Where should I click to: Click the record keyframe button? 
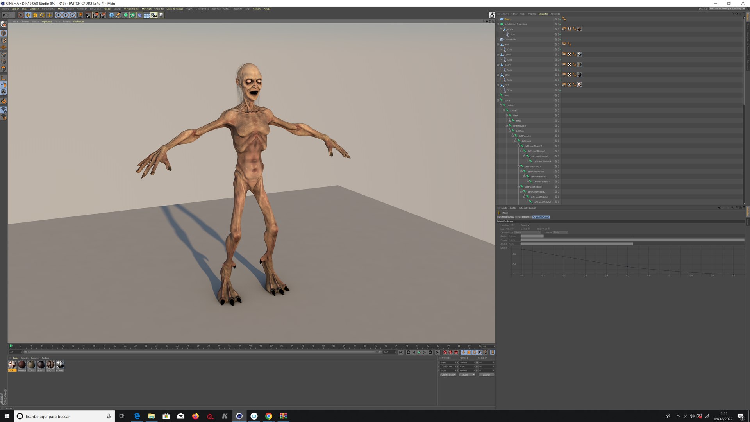click(x=445, y=352)
